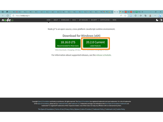This screenshot has height=122, width=163.
Task: Switch to the red-icon 'Ge' tab
Action: click(132, 12)
